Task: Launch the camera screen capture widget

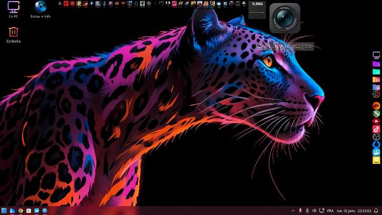Action: point(285,18)
